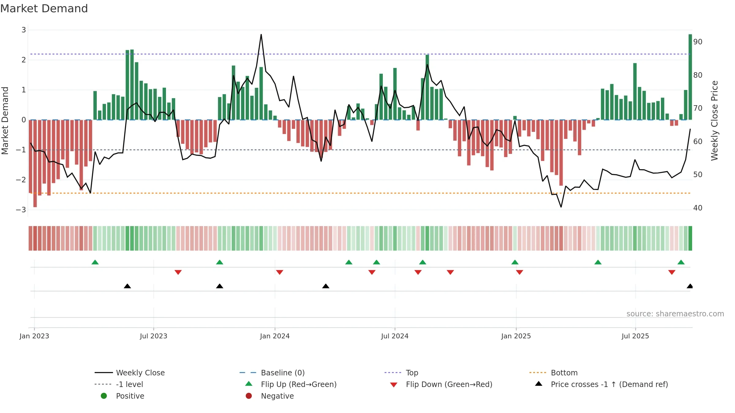Click the Weekly Close black line legend icon
This screenshot has width=735, height=413.
click(104, 373)
